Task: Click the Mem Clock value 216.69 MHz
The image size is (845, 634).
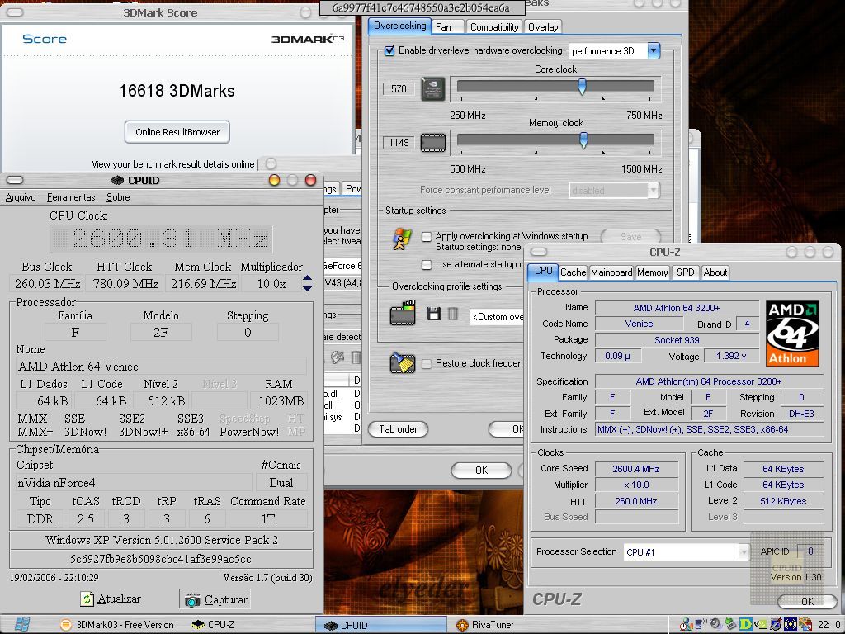Action: [x=203, y=284]
